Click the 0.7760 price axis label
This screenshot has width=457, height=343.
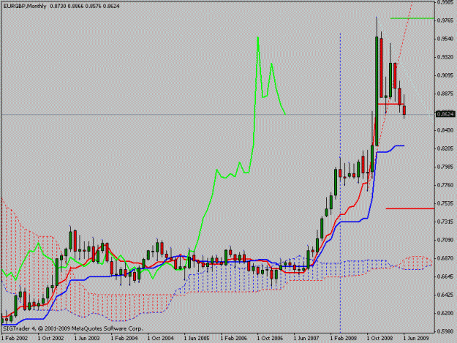pos(445,185)
